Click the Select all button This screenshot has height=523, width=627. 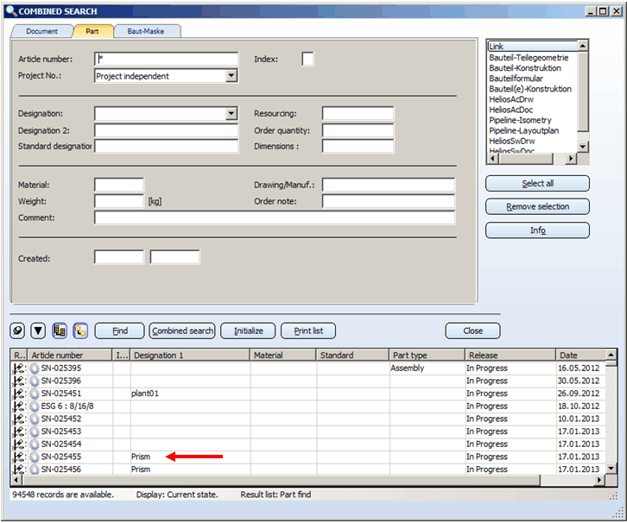pos(537,184)
